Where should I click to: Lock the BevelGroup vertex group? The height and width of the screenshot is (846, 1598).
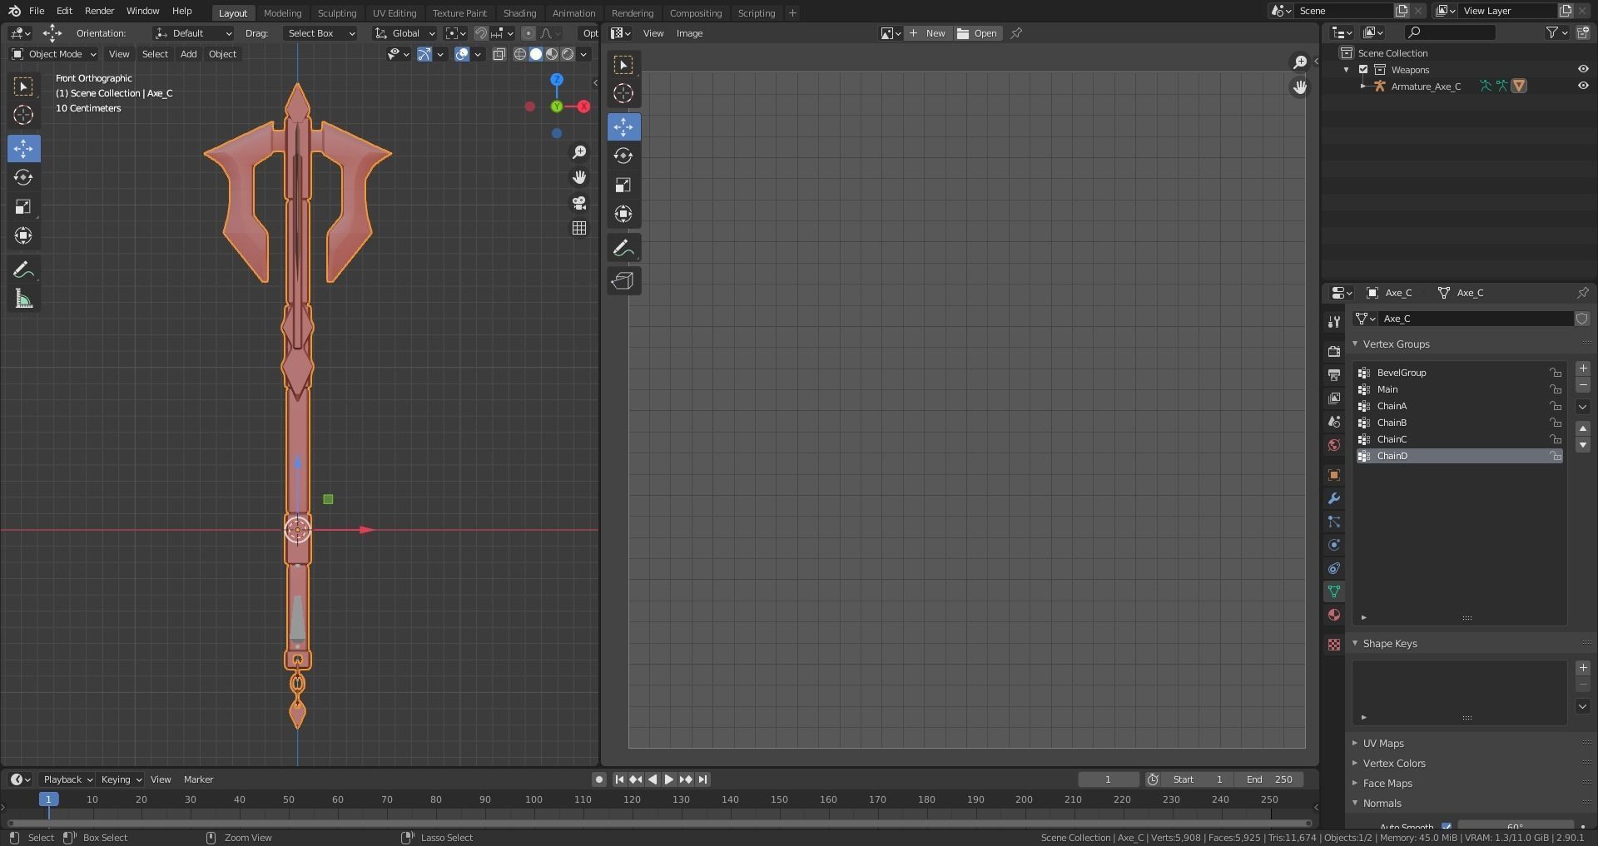click(x=1555, y=373)
